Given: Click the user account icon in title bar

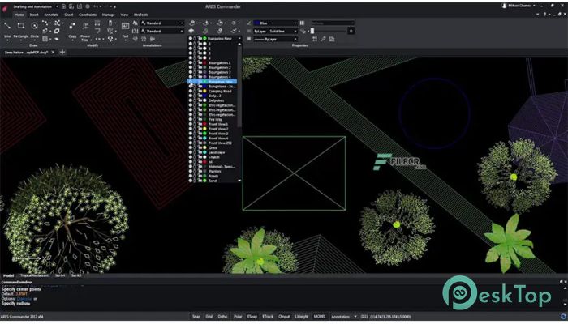Looking at the screenshot, I should (x=504, y=6).
